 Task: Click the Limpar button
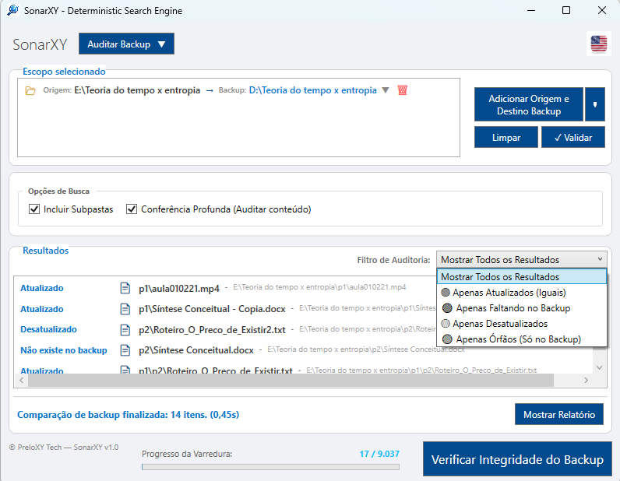(x=506, y=137)
